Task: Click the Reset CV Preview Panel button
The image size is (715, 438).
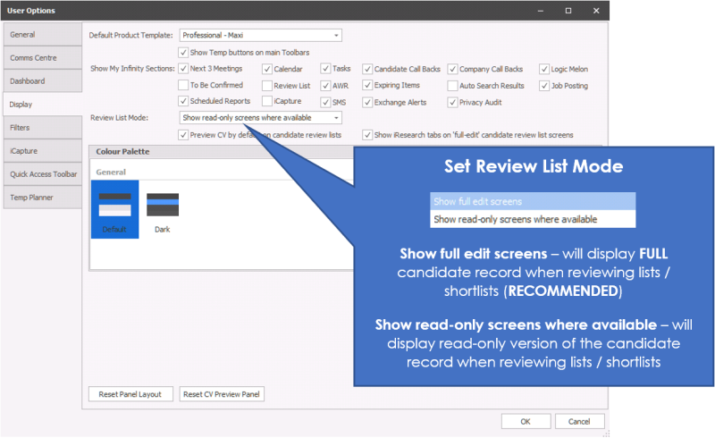Action: [x=223, y=394]
